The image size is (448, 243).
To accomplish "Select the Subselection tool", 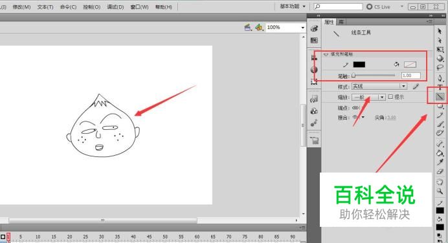I will pos(440,40).
